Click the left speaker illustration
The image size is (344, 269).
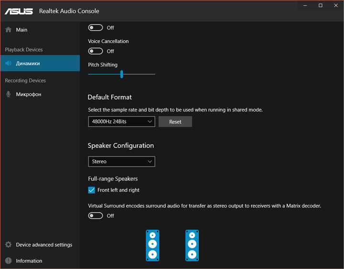click(x=152, y=245)
